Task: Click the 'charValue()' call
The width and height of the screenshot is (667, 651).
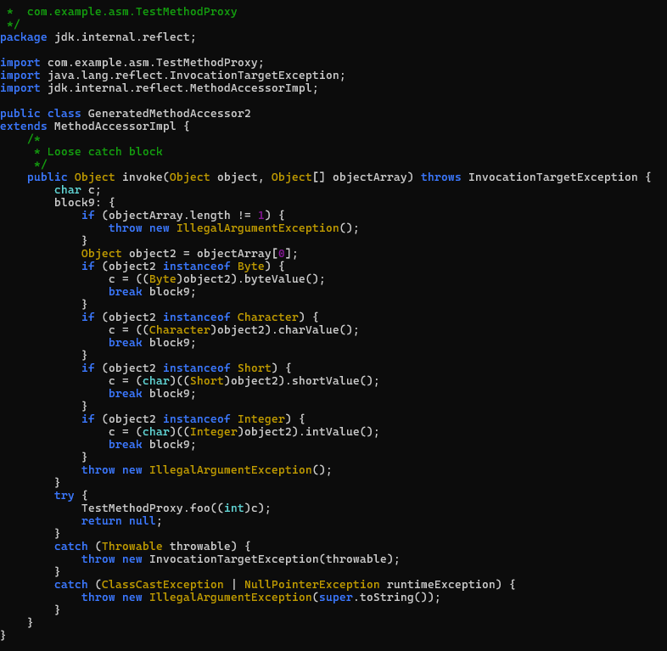Action: [x=315, y=330]
